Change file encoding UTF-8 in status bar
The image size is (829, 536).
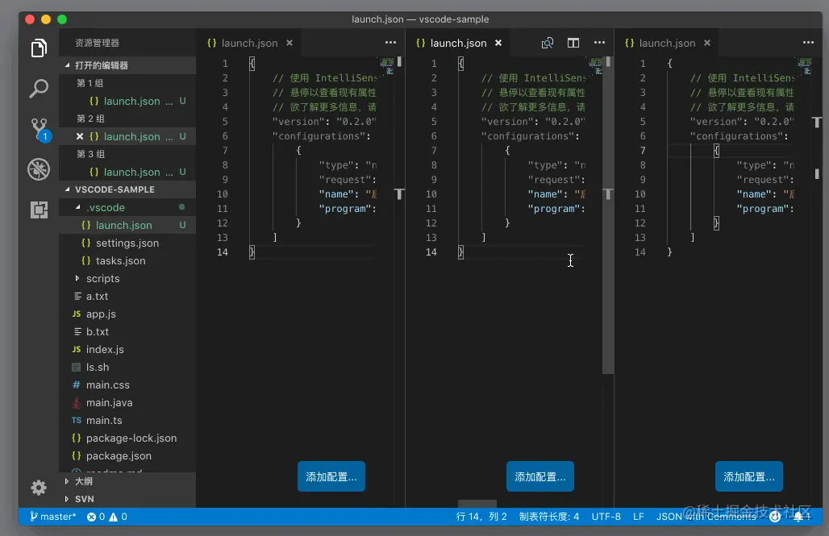[x=606, y=517]
